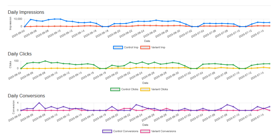Click the last purple Control Conversions data point
278x135 pixels.
coord(269,107)
